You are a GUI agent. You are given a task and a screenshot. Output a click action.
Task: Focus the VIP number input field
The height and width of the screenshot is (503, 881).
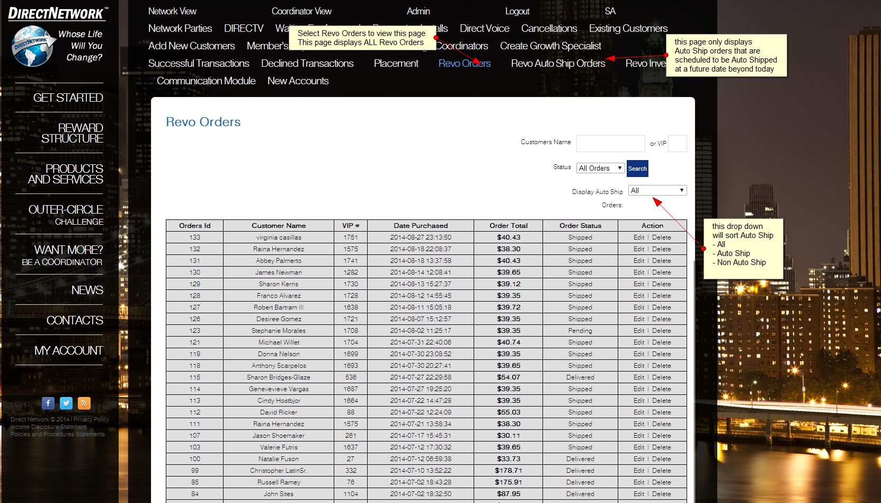[678, 144]
